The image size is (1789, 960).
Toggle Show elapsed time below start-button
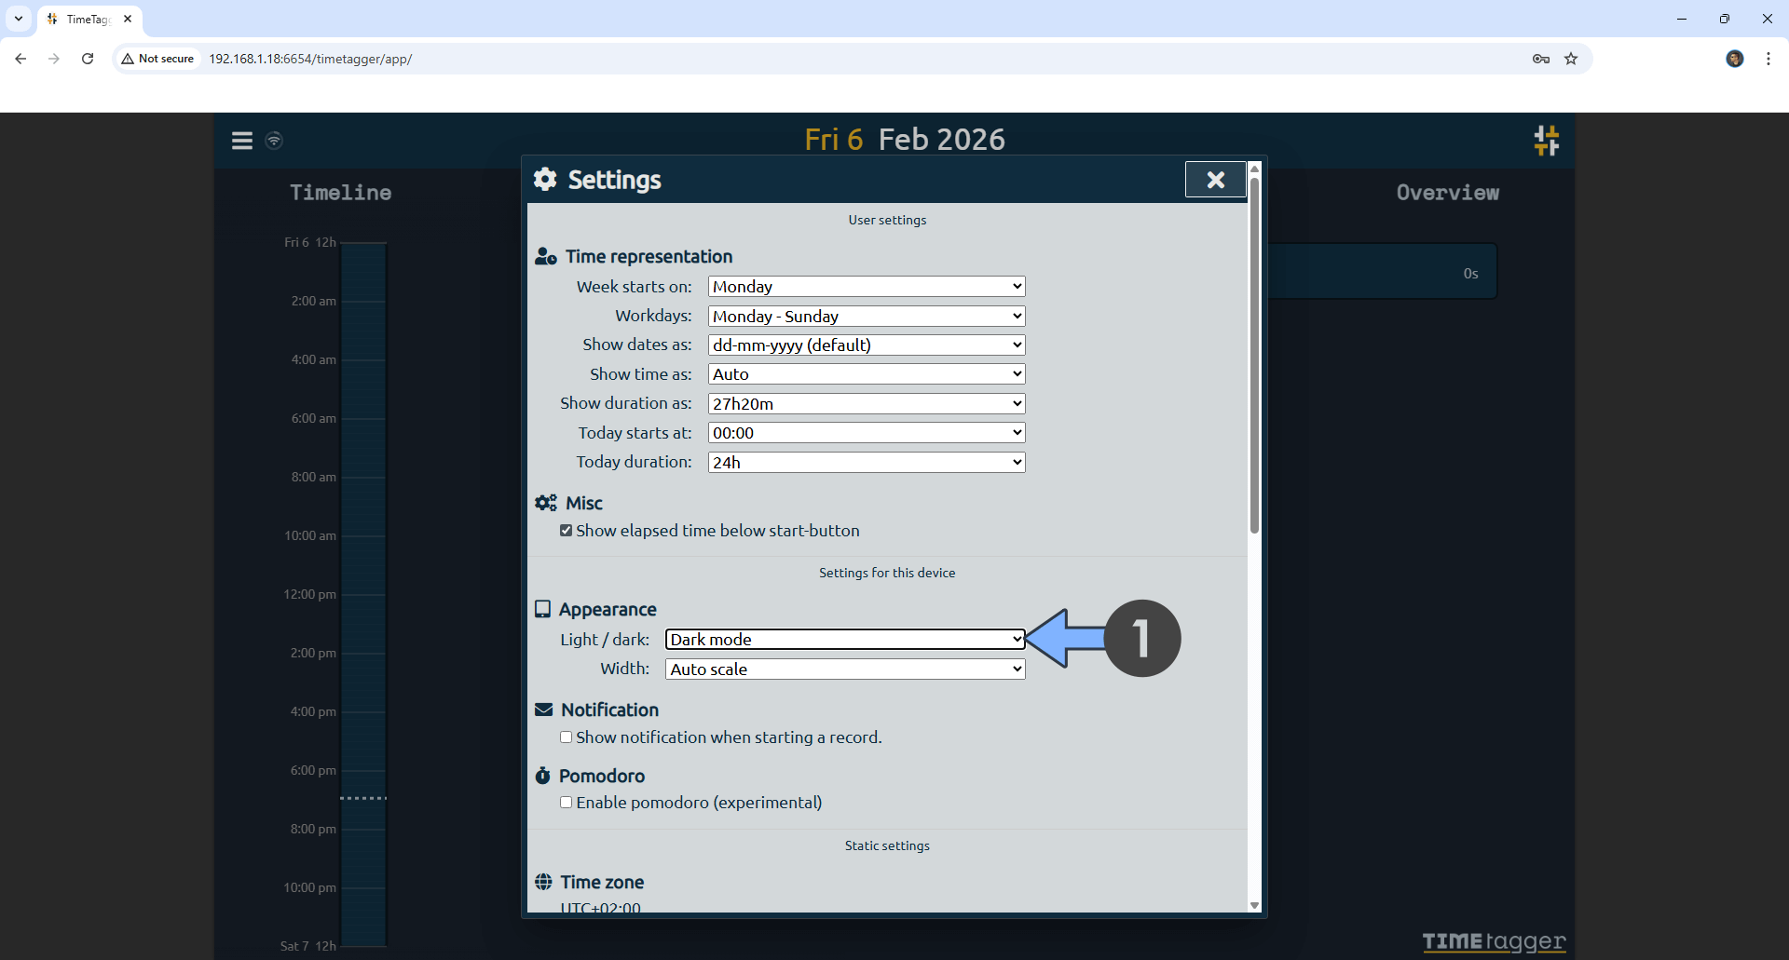coord(566,531)
